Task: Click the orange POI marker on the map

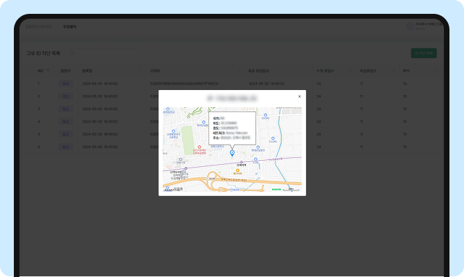Action: pos(238,170)
